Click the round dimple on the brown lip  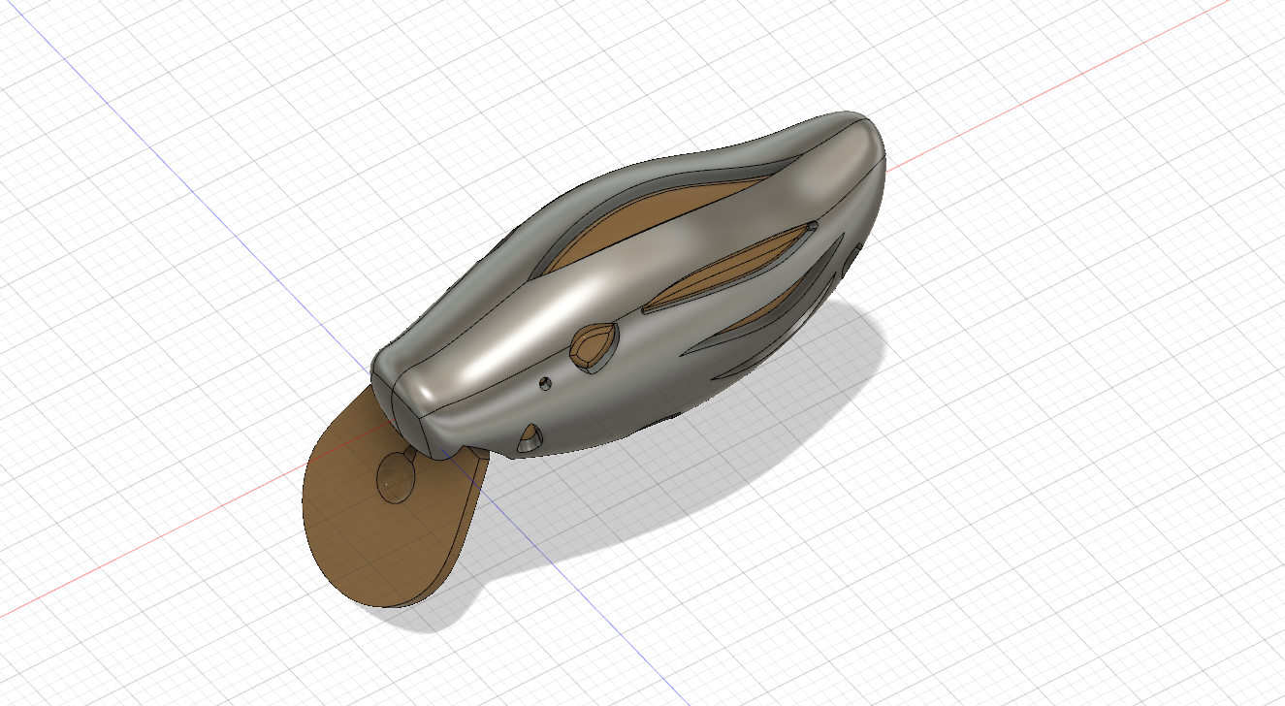398,477
